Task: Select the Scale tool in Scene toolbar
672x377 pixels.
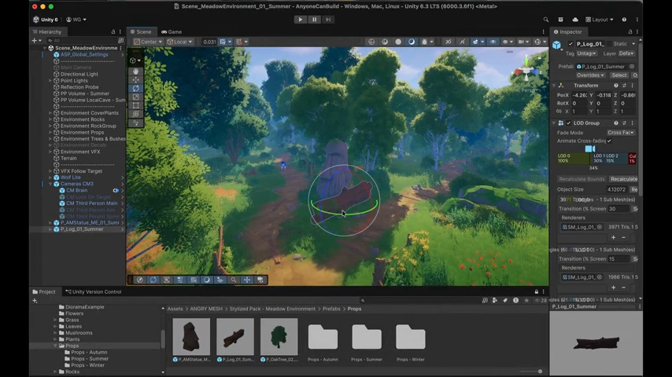Action: 136,97
